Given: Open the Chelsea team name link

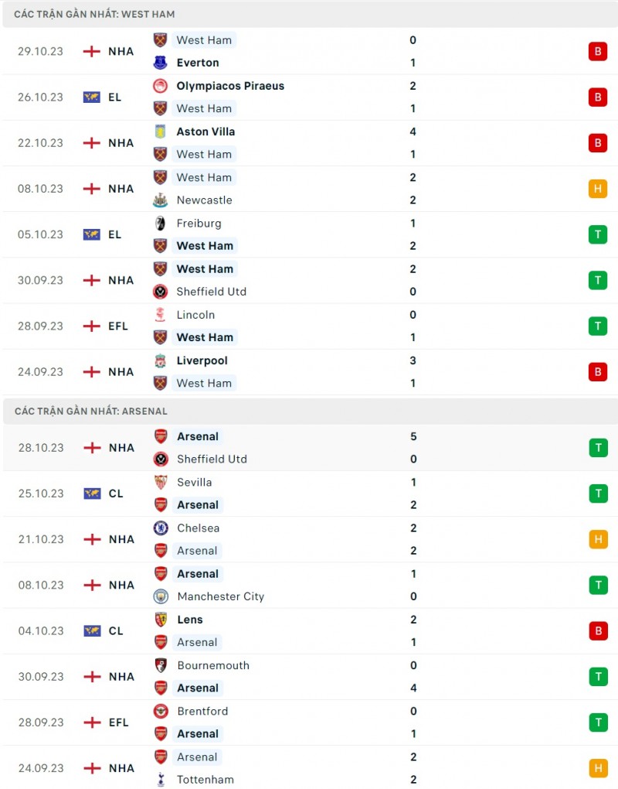Looking at the screenshot, I should tap(198, 528).
